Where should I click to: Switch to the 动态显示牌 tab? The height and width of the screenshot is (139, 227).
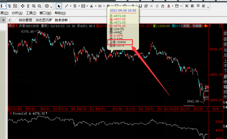tap(43, 20)
